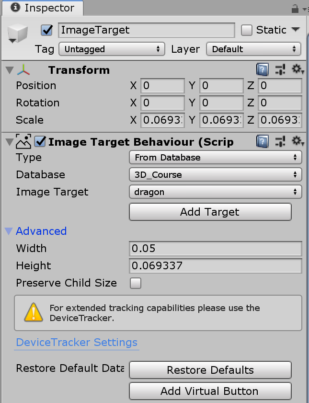Click the Image Target Behaviour help icon
Viewport: 309px width, 403px height.
(x=262, y=141)
